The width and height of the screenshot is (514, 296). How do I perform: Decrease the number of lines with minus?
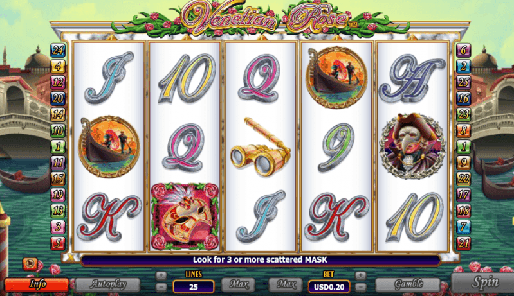[x=161, y=288]
